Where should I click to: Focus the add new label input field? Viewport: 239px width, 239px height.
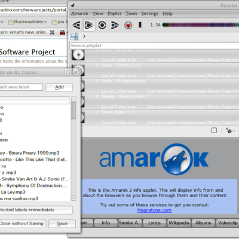tap(21, 87)
